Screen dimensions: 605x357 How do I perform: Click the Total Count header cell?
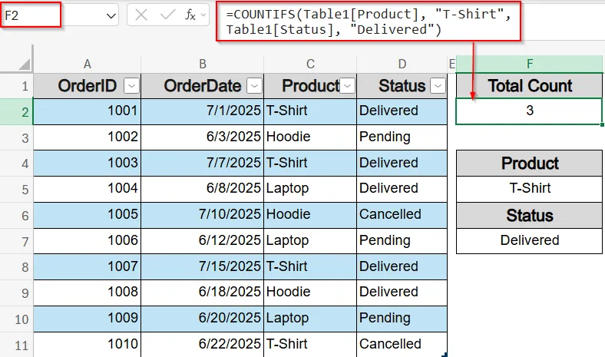click(x=530, y=86)
